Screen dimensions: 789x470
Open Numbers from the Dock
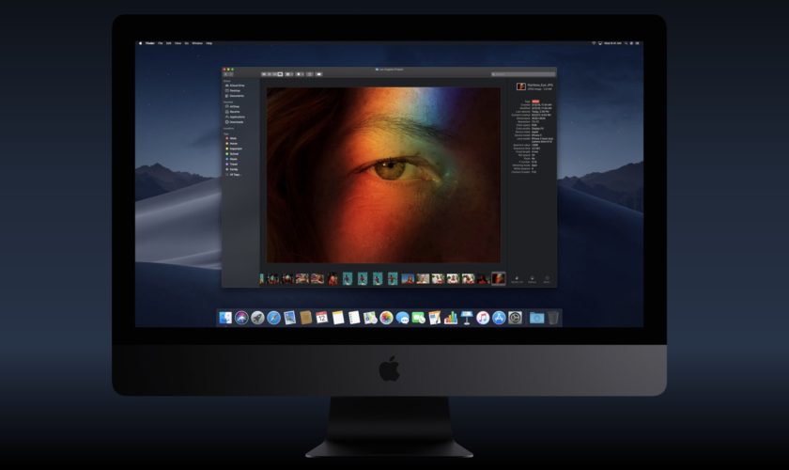(x=451, y=318)
